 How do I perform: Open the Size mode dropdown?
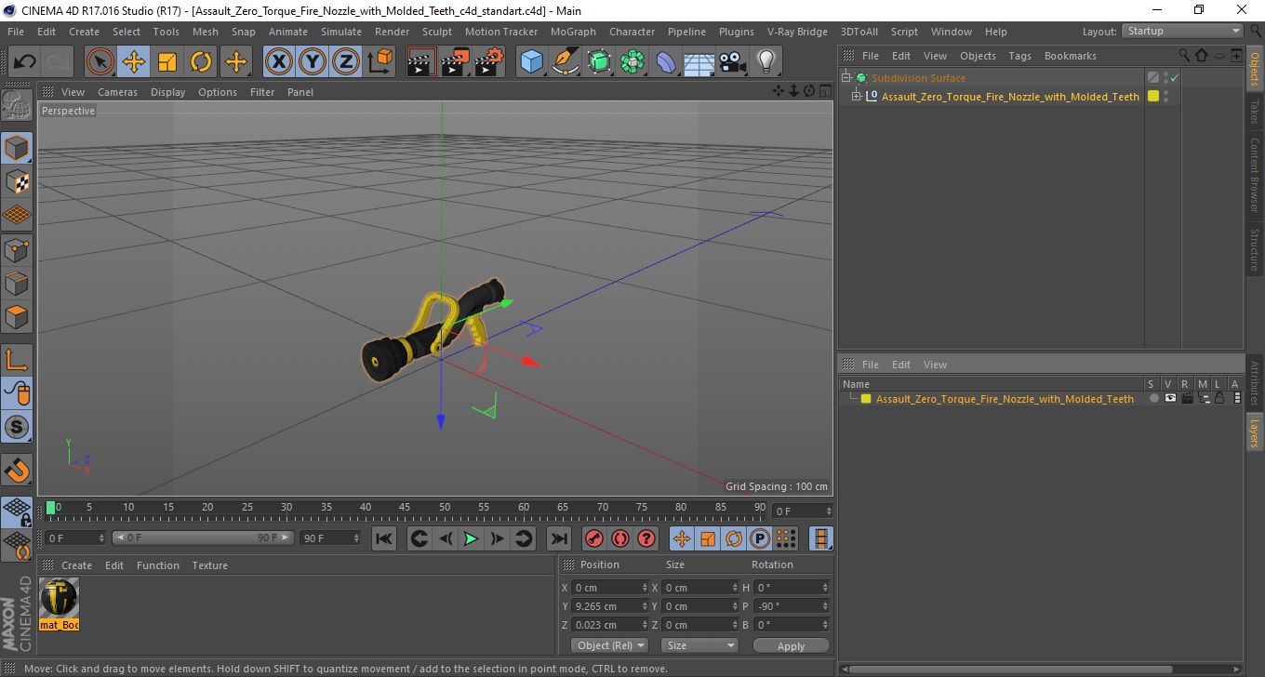click(x=699, y=645)
